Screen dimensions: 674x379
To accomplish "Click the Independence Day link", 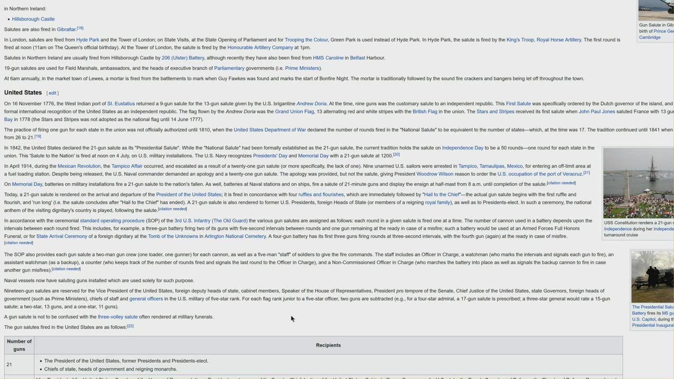I will pos(462,148).
